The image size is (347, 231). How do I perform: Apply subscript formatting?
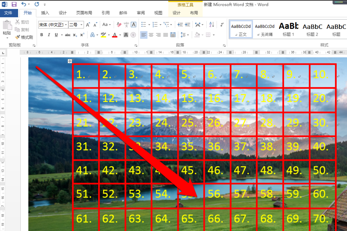[x=75, y=35]
